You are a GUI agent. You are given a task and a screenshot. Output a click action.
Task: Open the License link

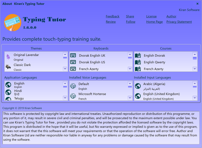click(x=151, y=16)
